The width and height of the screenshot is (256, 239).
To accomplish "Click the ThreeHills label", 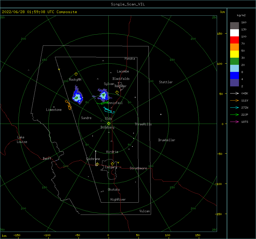I will 143,124.
